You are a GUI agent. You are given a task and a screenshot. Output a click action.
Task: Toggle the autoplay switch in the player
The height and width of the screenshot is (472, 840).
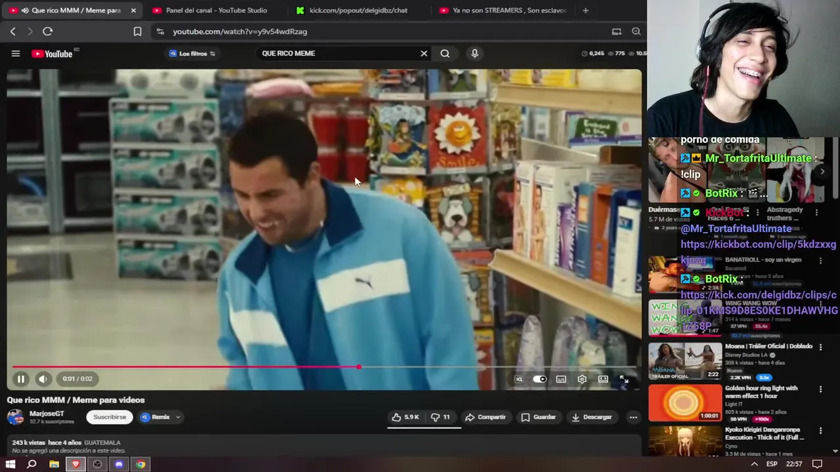pyautogui.click(x=539, y=379)
